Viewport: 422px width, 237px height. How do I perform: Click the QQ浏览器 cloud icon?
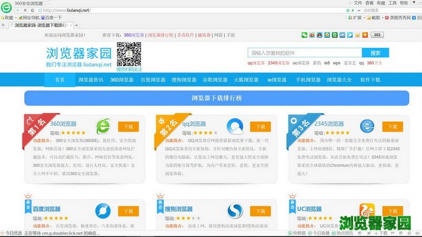click(235, 126)
